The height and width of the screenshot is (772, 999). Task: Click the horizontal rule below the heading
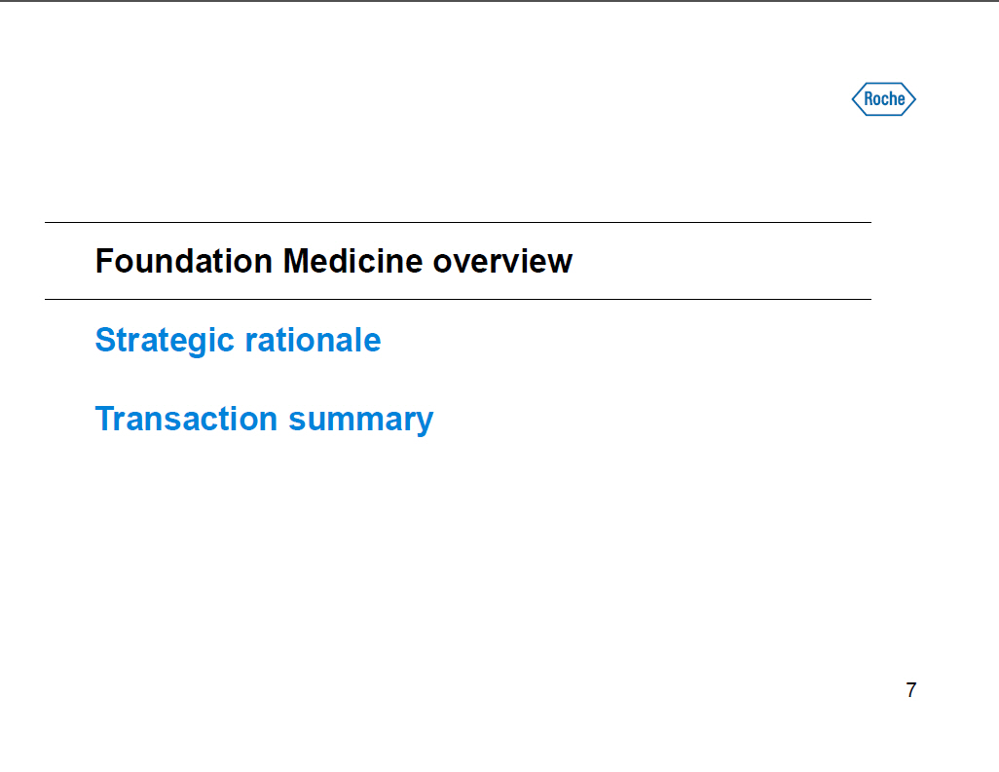point(458,299)
